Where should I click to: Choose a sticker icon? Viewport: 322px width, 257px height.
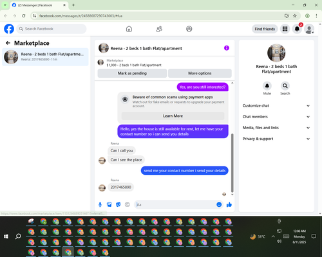click(x=118, y=205)
